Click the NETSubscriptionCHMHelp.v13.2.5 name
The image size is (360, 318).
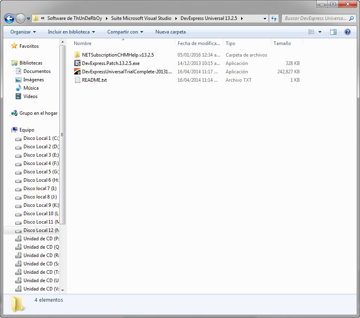tap(118, 55)
